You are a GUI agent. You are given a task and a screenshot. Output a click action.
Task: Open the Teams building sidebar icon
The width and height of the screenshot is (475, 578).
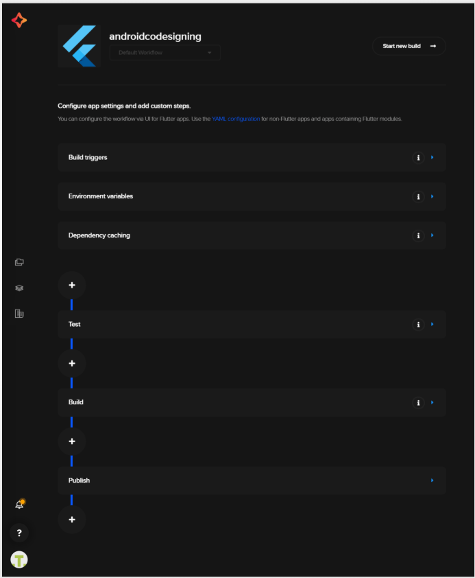[19, 314]
